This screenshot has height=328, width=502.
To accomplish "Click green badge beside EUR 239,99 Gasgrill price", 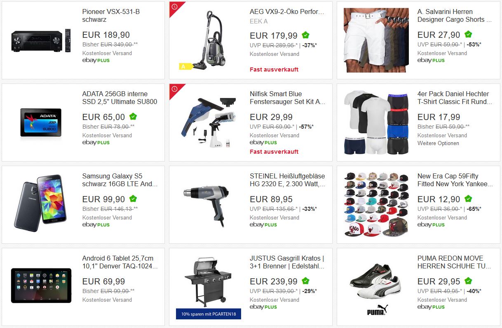I will pos(305,281).
